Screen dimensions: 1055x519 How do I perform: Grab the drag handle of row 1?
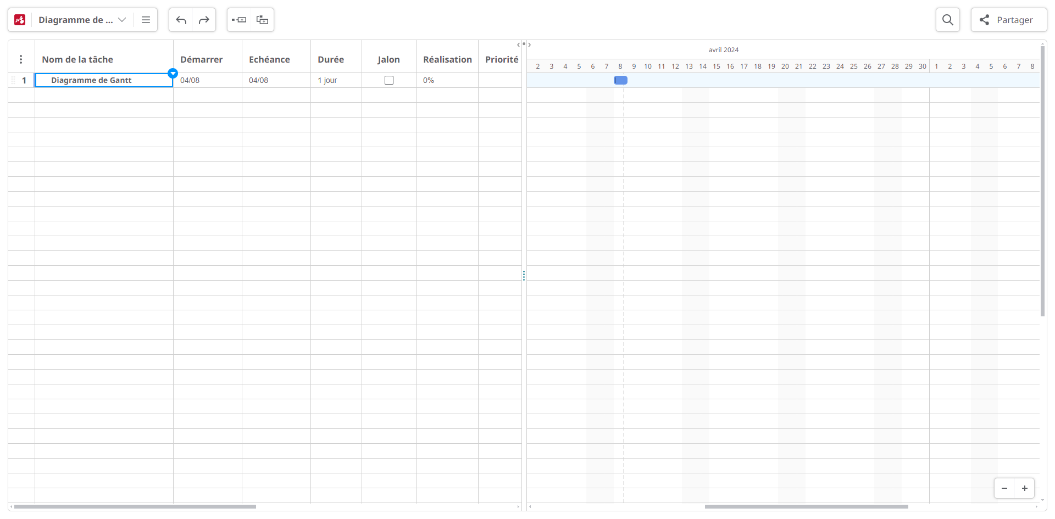[13, 80]
